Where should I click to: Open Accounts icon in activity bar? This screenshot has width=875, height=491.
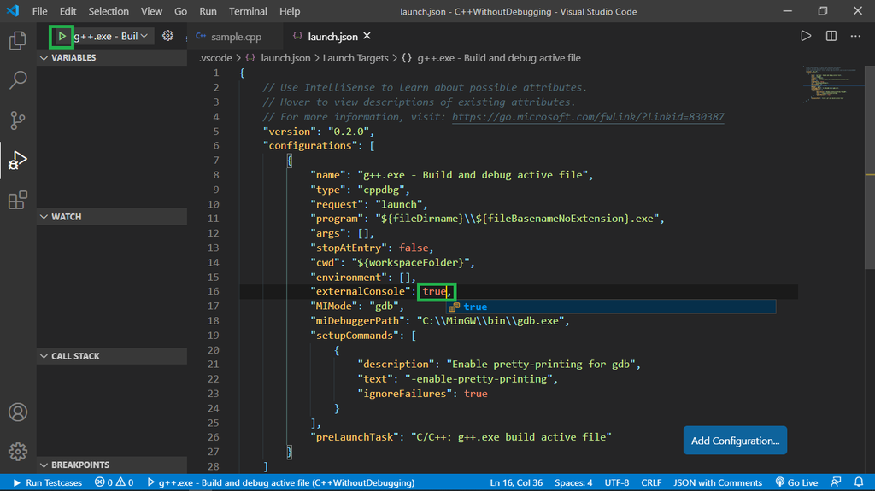(18, 412)
